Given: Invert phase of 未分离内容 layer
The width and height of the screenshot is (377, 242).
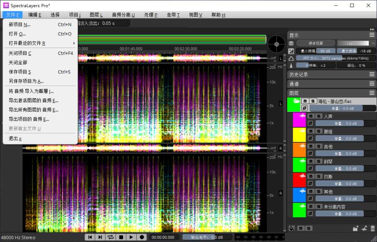Looking at the screenshot, I should click(310, 214).
